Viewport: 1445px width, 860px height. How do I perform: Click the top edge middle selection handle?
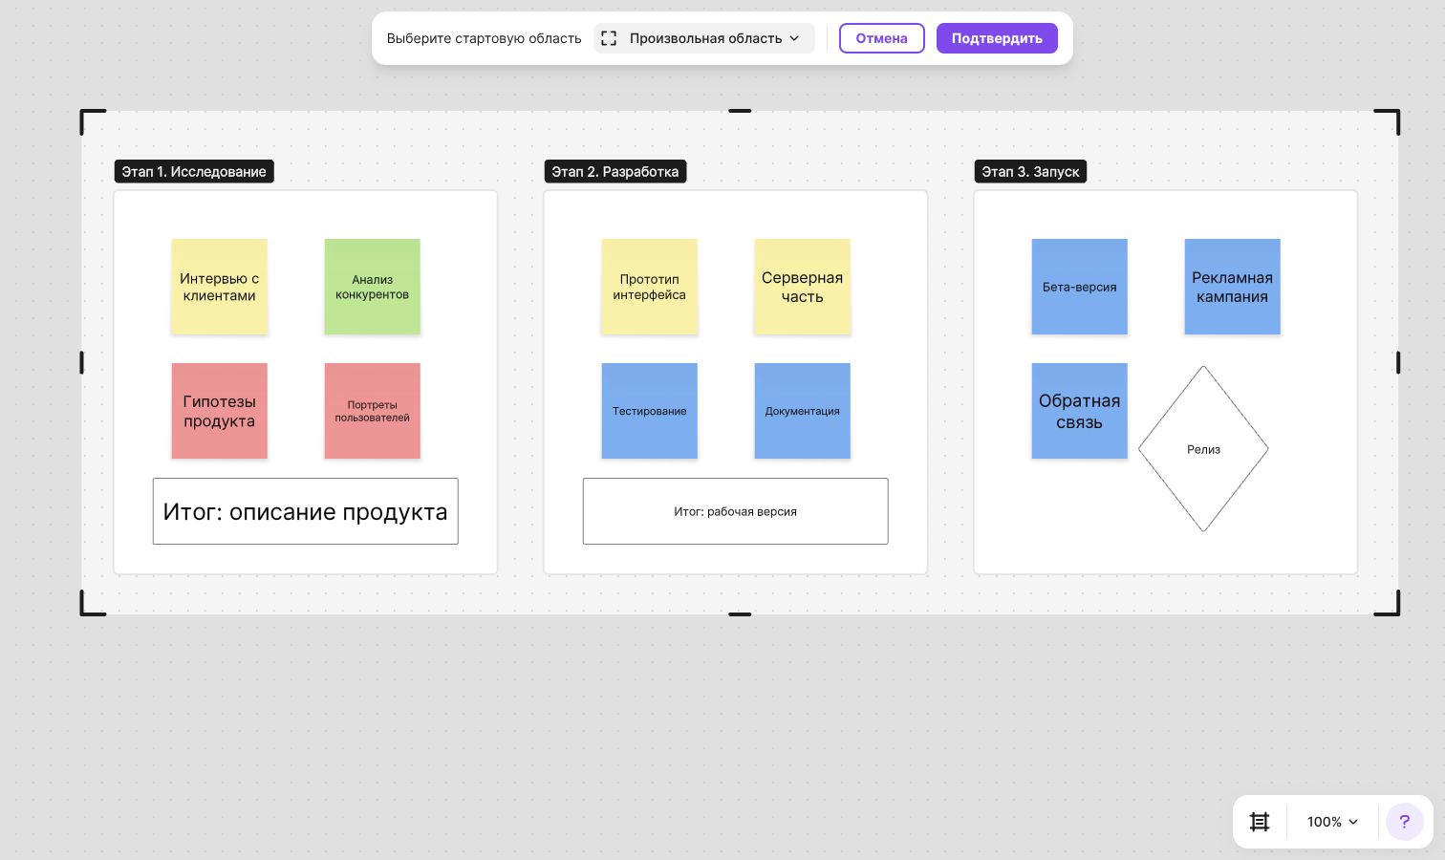(740, 111)
